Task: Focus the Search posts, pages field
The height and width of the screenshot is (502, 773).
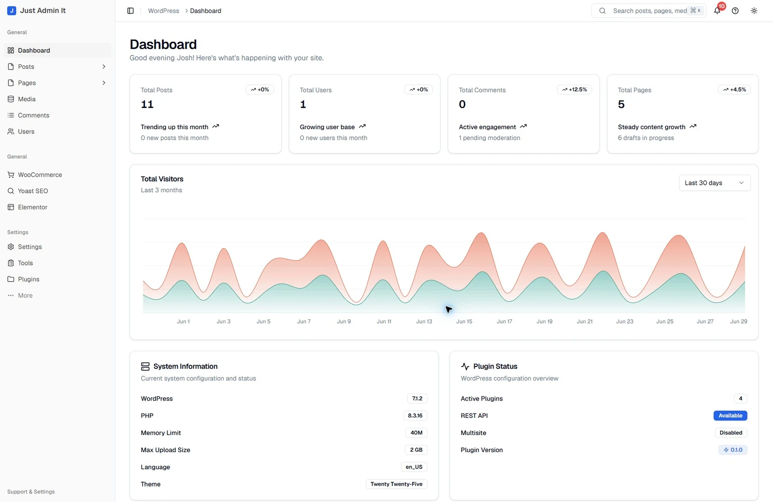Action: tap(649, 11)
